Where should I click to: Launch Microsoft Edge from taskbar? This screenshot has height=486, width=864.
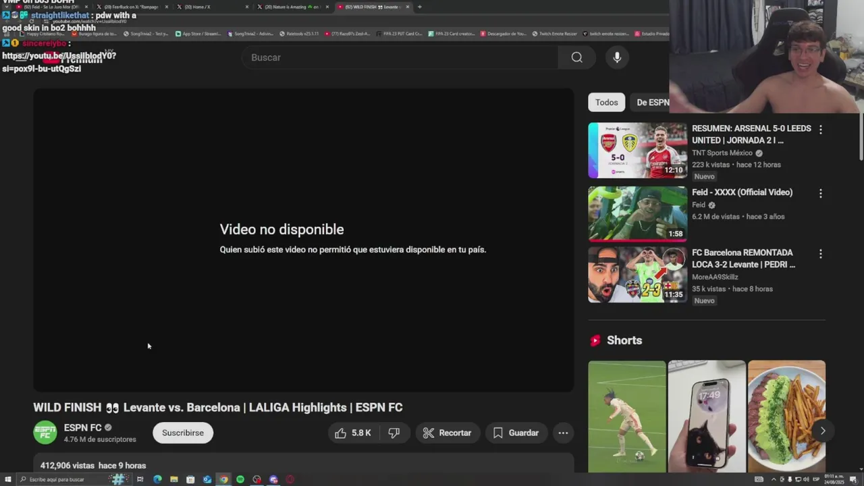click(x=157, y=479)
